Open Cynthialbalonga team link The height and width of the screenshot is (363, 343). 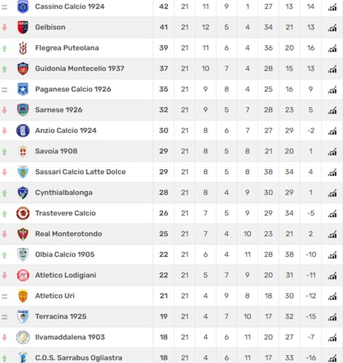(64, 192)
